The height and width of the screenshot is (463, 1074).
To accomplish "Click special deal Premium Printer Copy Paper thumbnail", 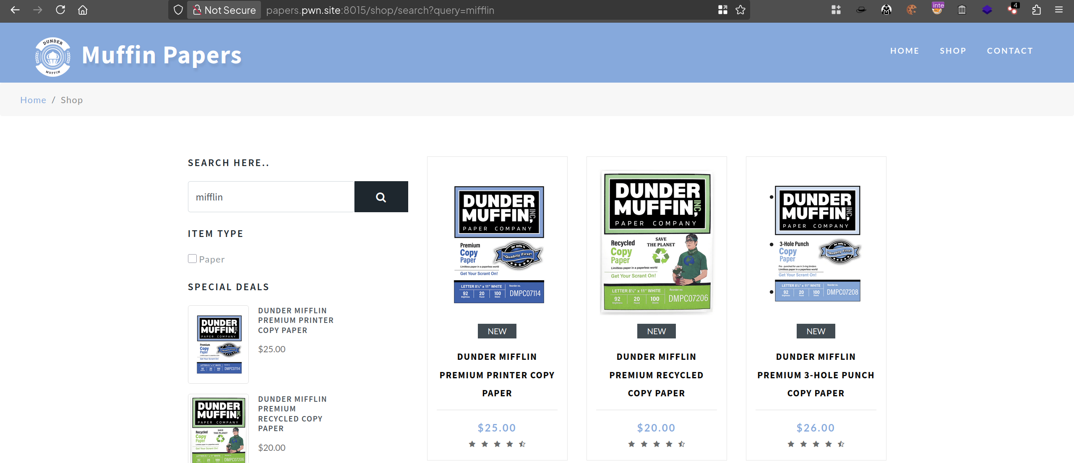I will (x=219, y=344).
